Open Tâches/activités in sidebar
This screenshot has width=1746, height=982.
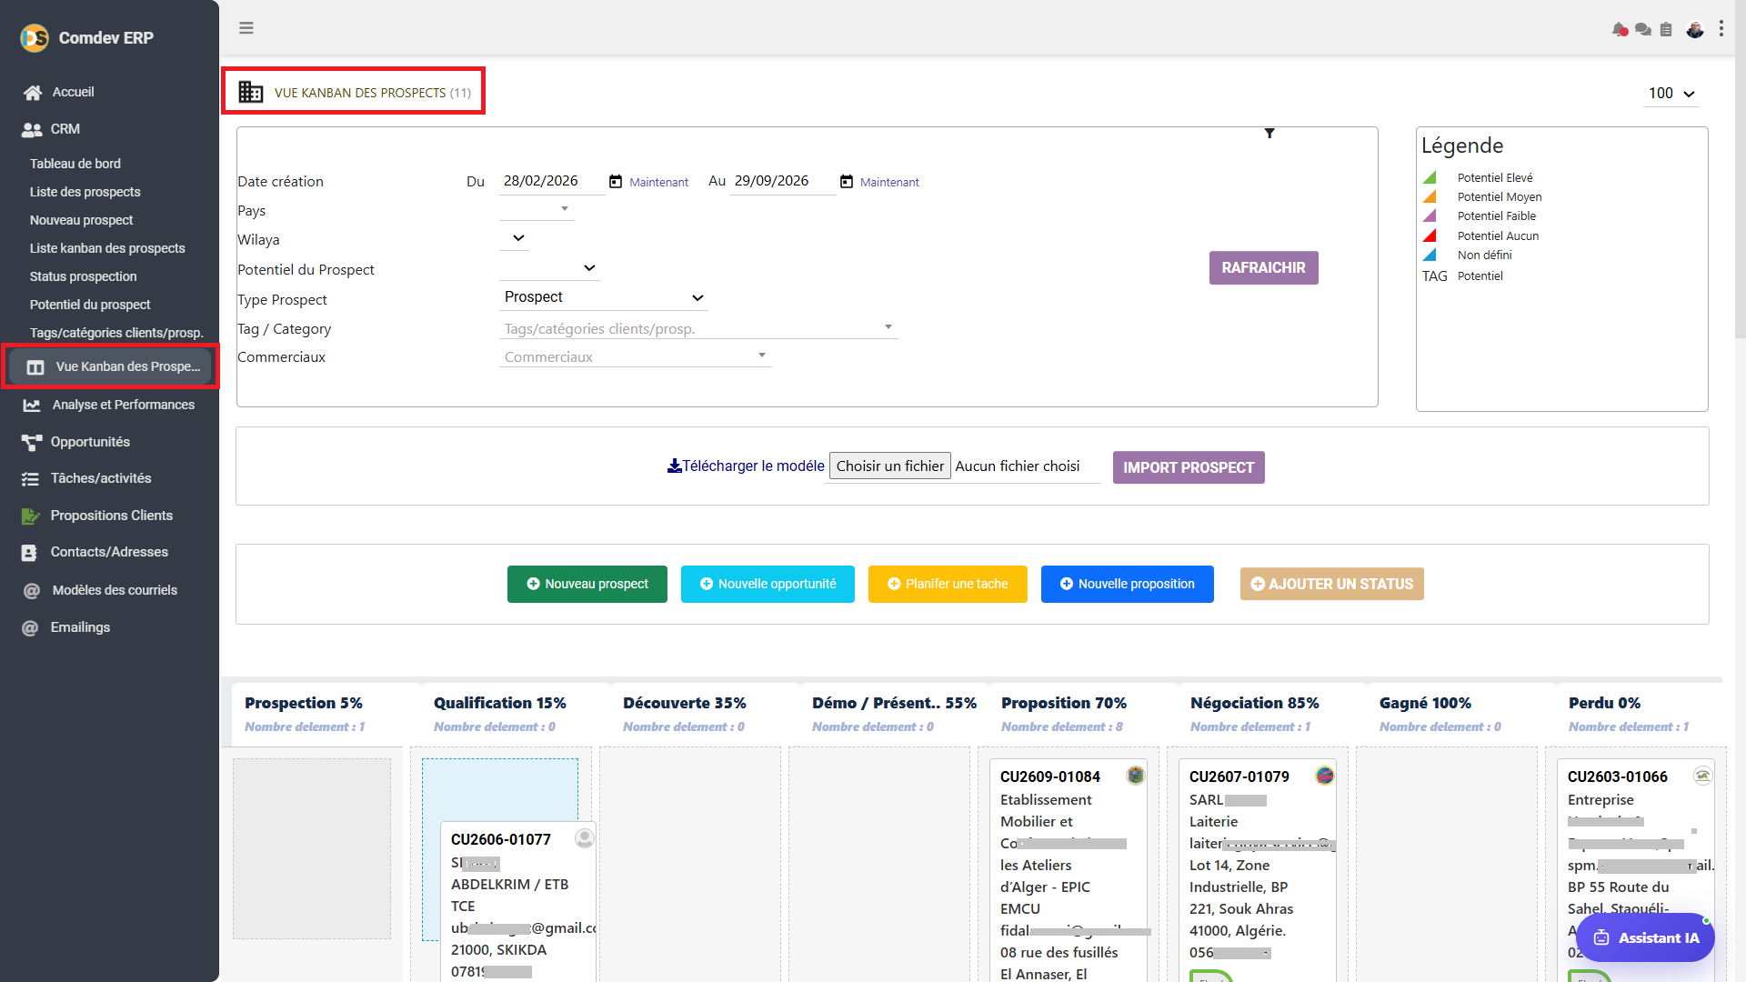point(100,478)
